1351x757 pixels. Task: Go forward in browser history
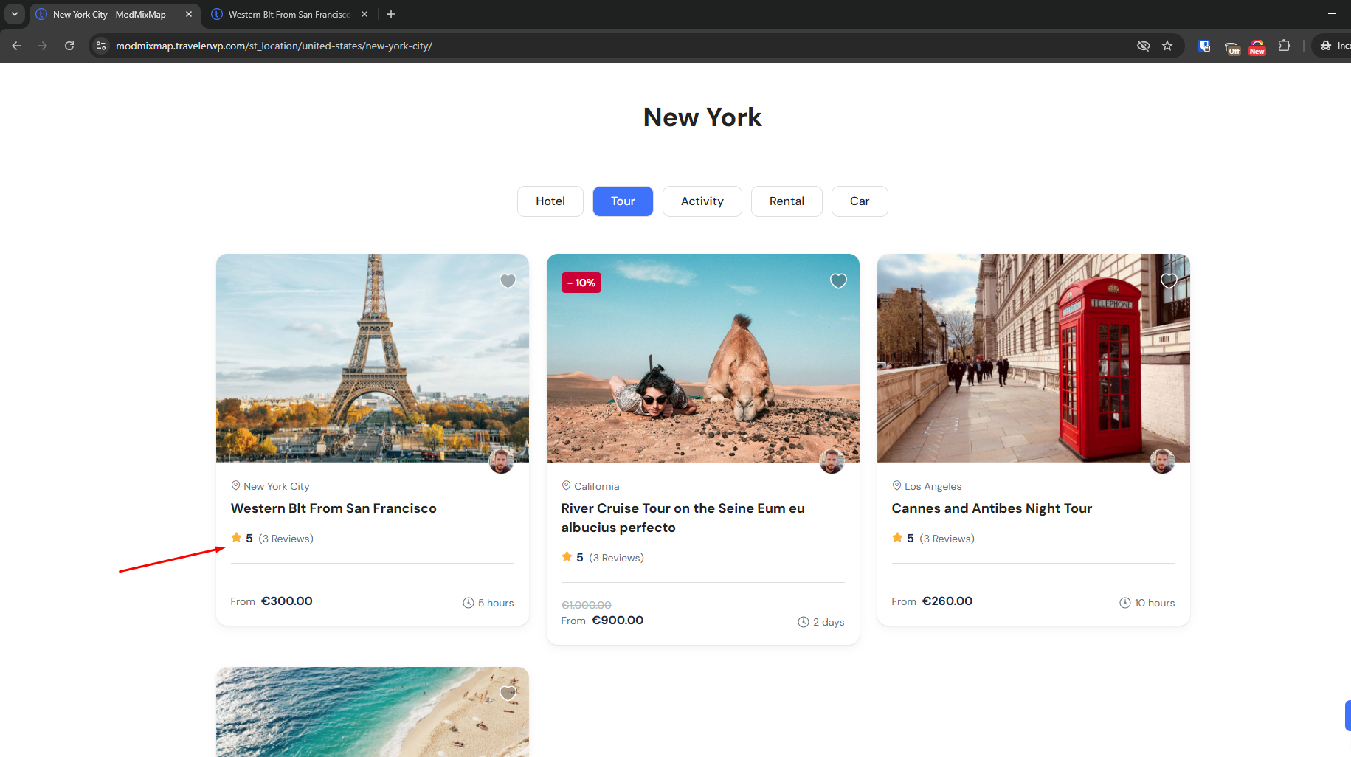coord(43,46)
